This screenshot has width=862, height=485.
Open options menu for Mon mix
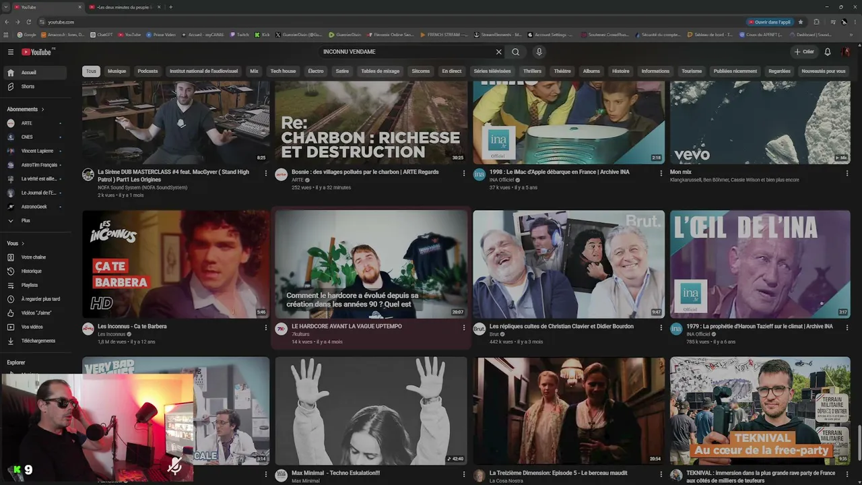(847, 173)
